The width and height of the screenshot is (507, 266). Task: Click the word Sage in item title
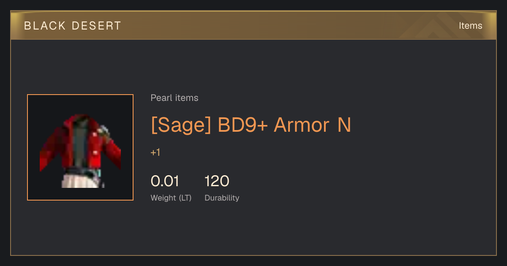[x=180, y=125]
